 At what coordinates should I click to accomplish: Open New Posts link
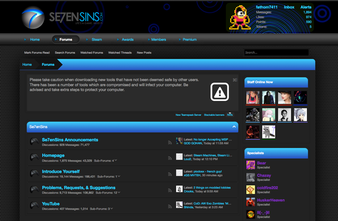click(144, 53)
